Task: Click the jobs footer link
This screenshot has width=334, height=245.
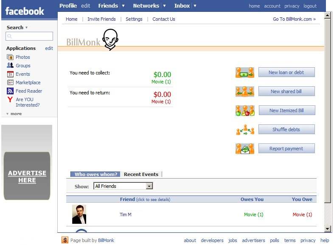Action: (x=233, y=240)
